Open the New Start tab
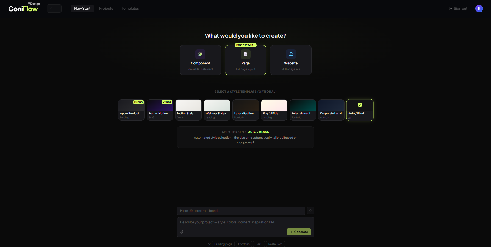This screenshot has height=247, width=491. 82,9
